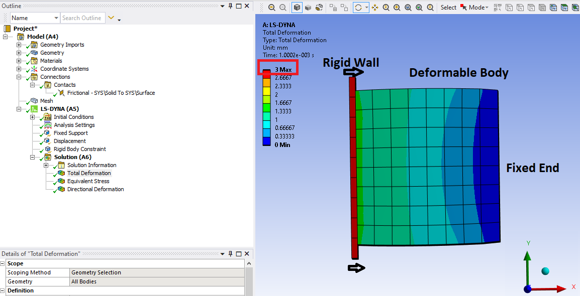Expand the Initial Conditions node
Image resolution: width=580 pixels, height=296 pixels.
[x=32, y=117]
